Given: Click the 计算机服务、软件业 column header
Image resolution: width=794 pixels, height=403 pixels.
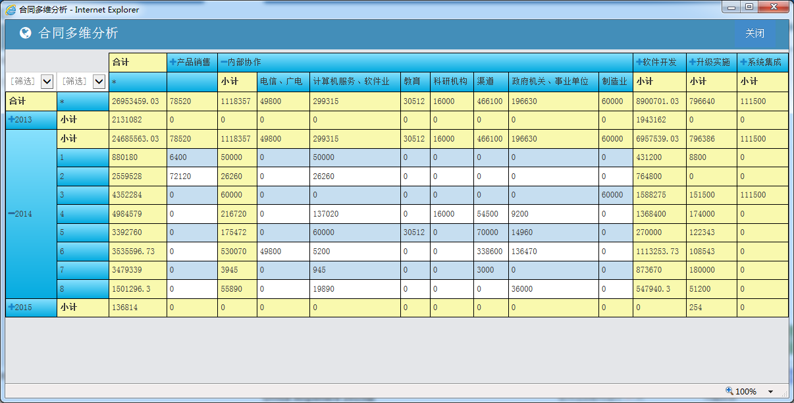Looking at the screenshot, I should [355, 82].
